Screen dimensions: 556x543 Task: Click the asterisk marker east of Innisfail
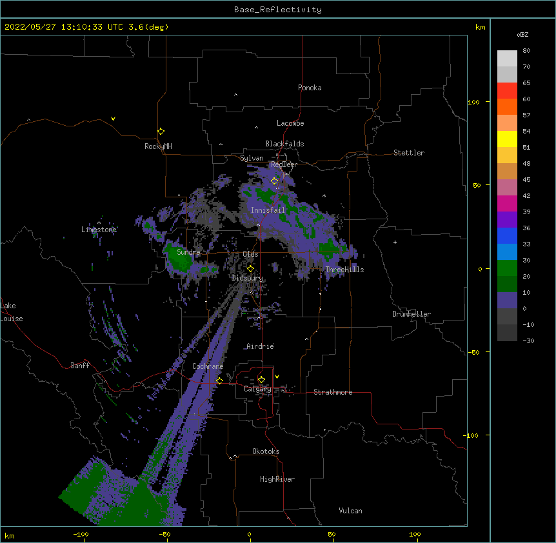click(x=324, y=195)
